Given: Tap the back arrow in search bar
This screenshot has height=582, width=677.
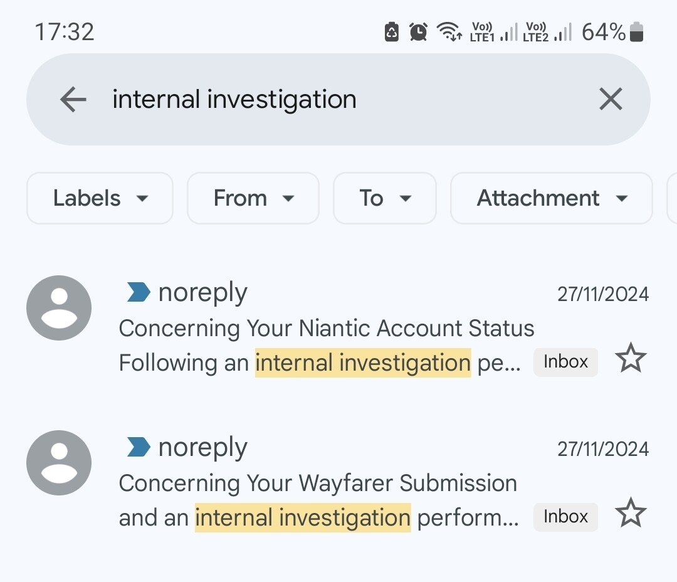Looking at the screenshot, I should [x=73, y=99].
